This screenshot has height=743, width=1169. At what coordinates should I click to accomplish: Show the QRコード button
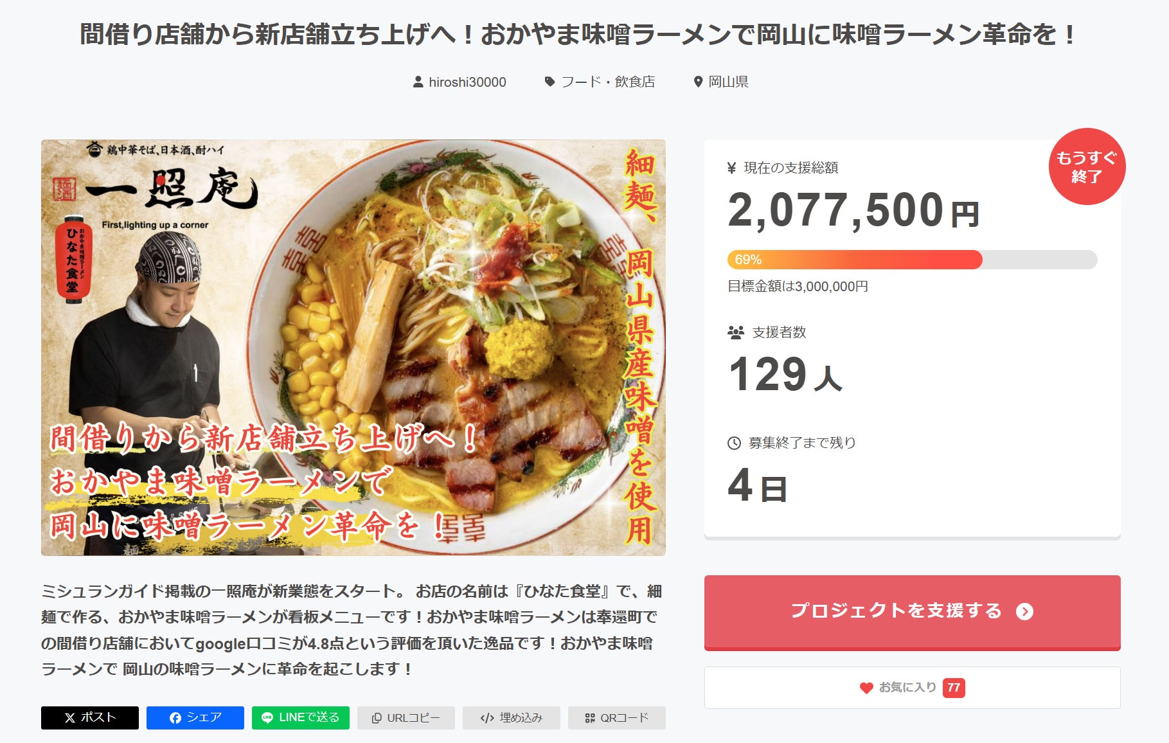(x=617, y=718)
